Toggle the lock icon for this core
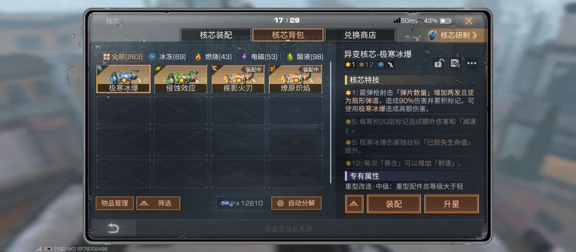The height and width of the screenshot is (252, 576). point(438,63)
